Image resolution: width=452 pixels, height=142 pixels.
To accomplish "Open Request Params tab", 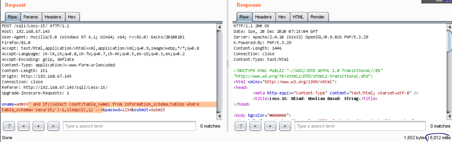I will (x=31, y=17).
